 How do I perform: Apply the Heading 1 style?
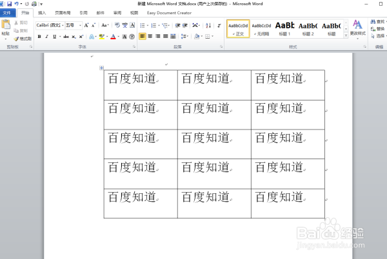(284, 29)
